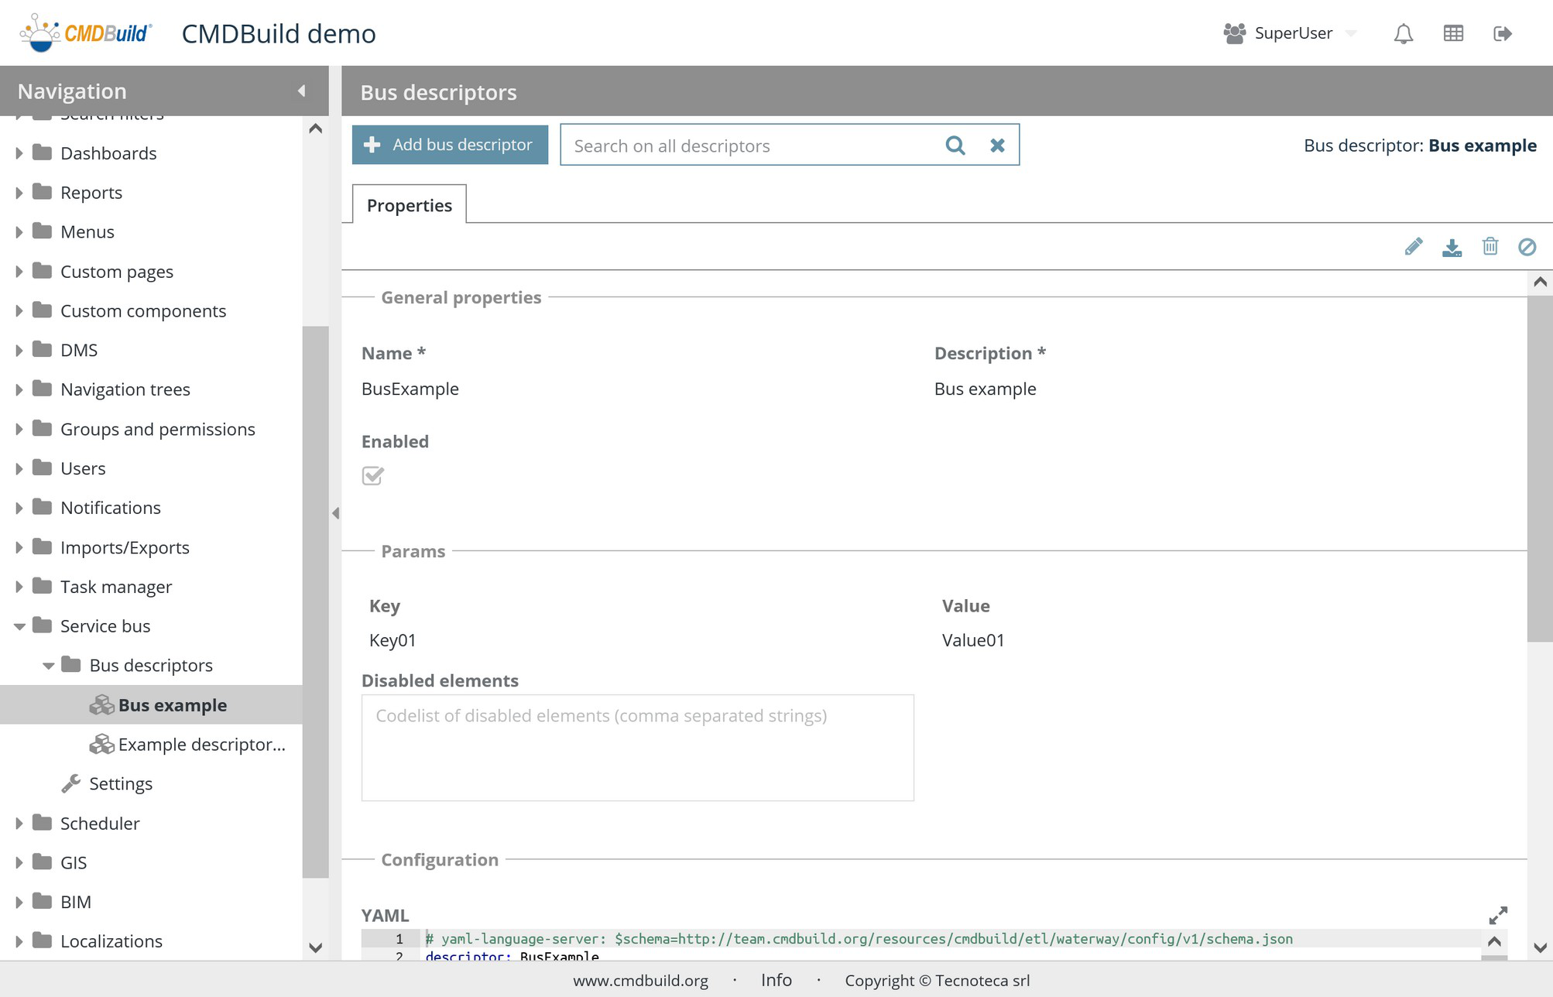The image size is (1553, 997).
Task: Open the data management grid icon
Action: click(x=1453, y=33)
